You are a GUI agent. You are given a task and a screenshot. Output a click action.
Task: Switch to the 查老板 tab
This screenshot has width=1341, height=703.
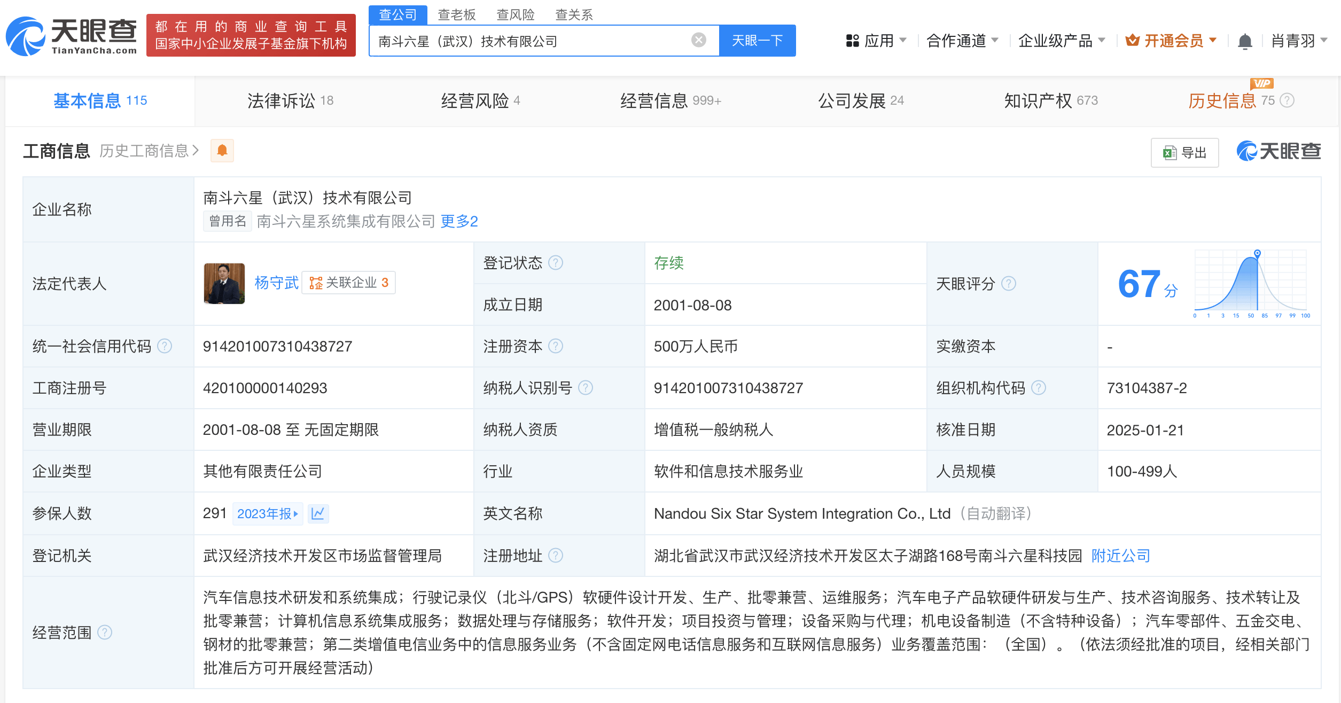[457, 14]
